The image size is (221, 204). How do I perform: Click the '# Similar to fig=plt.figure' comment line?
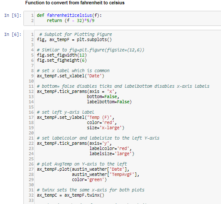coord(91,50)
